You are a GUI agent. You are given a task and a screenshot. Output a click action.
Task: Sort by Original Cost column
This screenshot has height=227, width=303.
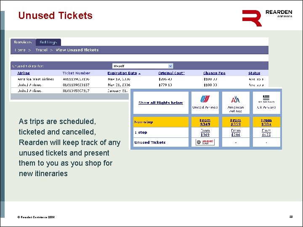click(x=171, y=73)
